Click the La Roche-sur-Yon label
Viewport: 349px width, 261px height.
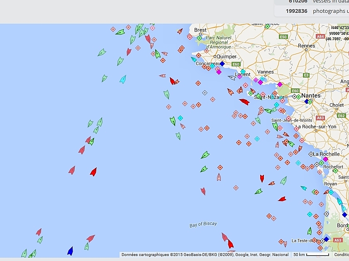click(x=316, y=127)
